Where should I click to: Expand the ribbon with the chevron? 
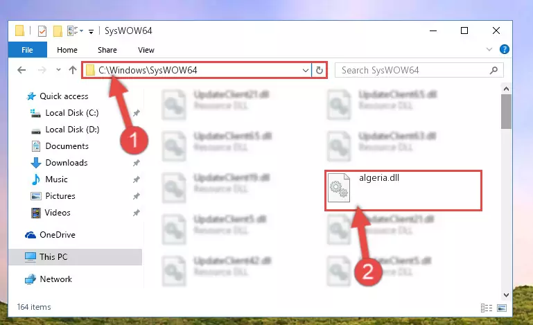tap(489, 49)
